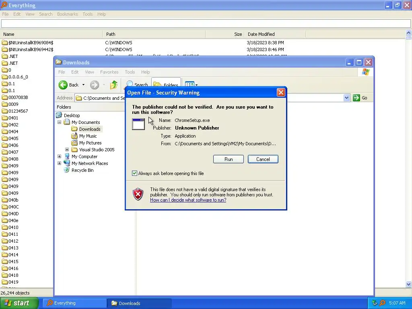Image resolution: width=412 pixels, height=309 pixels.
Task: Open the link How can I decide what software to run
Action: [x=188, y=200]
